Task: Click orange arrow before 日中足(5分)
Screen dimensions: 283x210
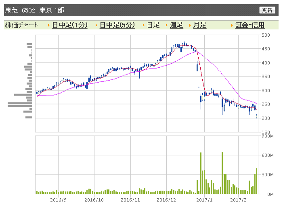Action: click(x=96, y=25)
